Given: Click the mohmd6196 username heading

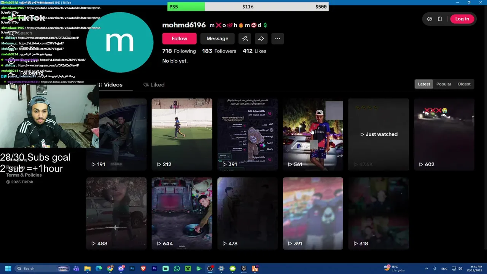Looking at the screenshot, I should pyautogui.click(x=184, y=25).
